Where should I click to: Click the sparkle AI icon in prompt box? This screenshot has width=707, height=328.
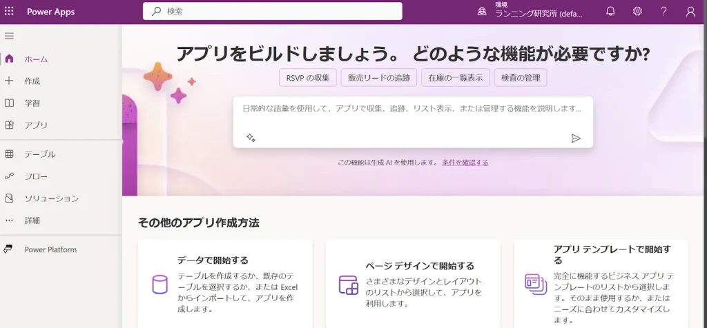[x=251, y=138]
